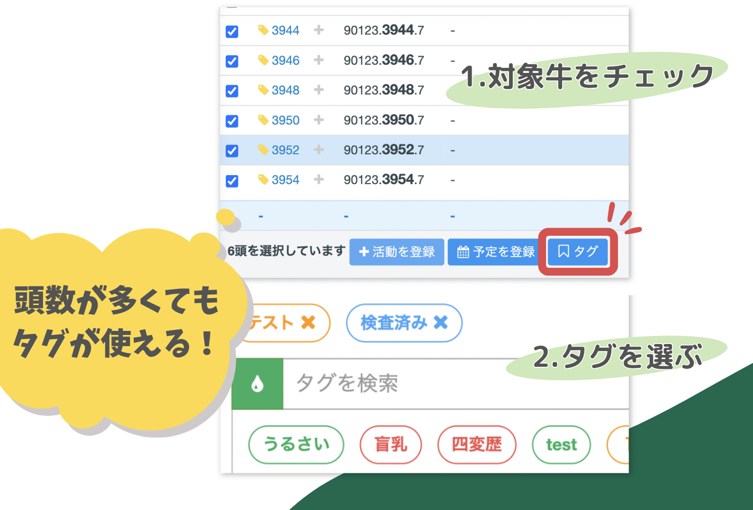
Task: Click ID 90123.3952.7 cell
Action: pos(384,150)
